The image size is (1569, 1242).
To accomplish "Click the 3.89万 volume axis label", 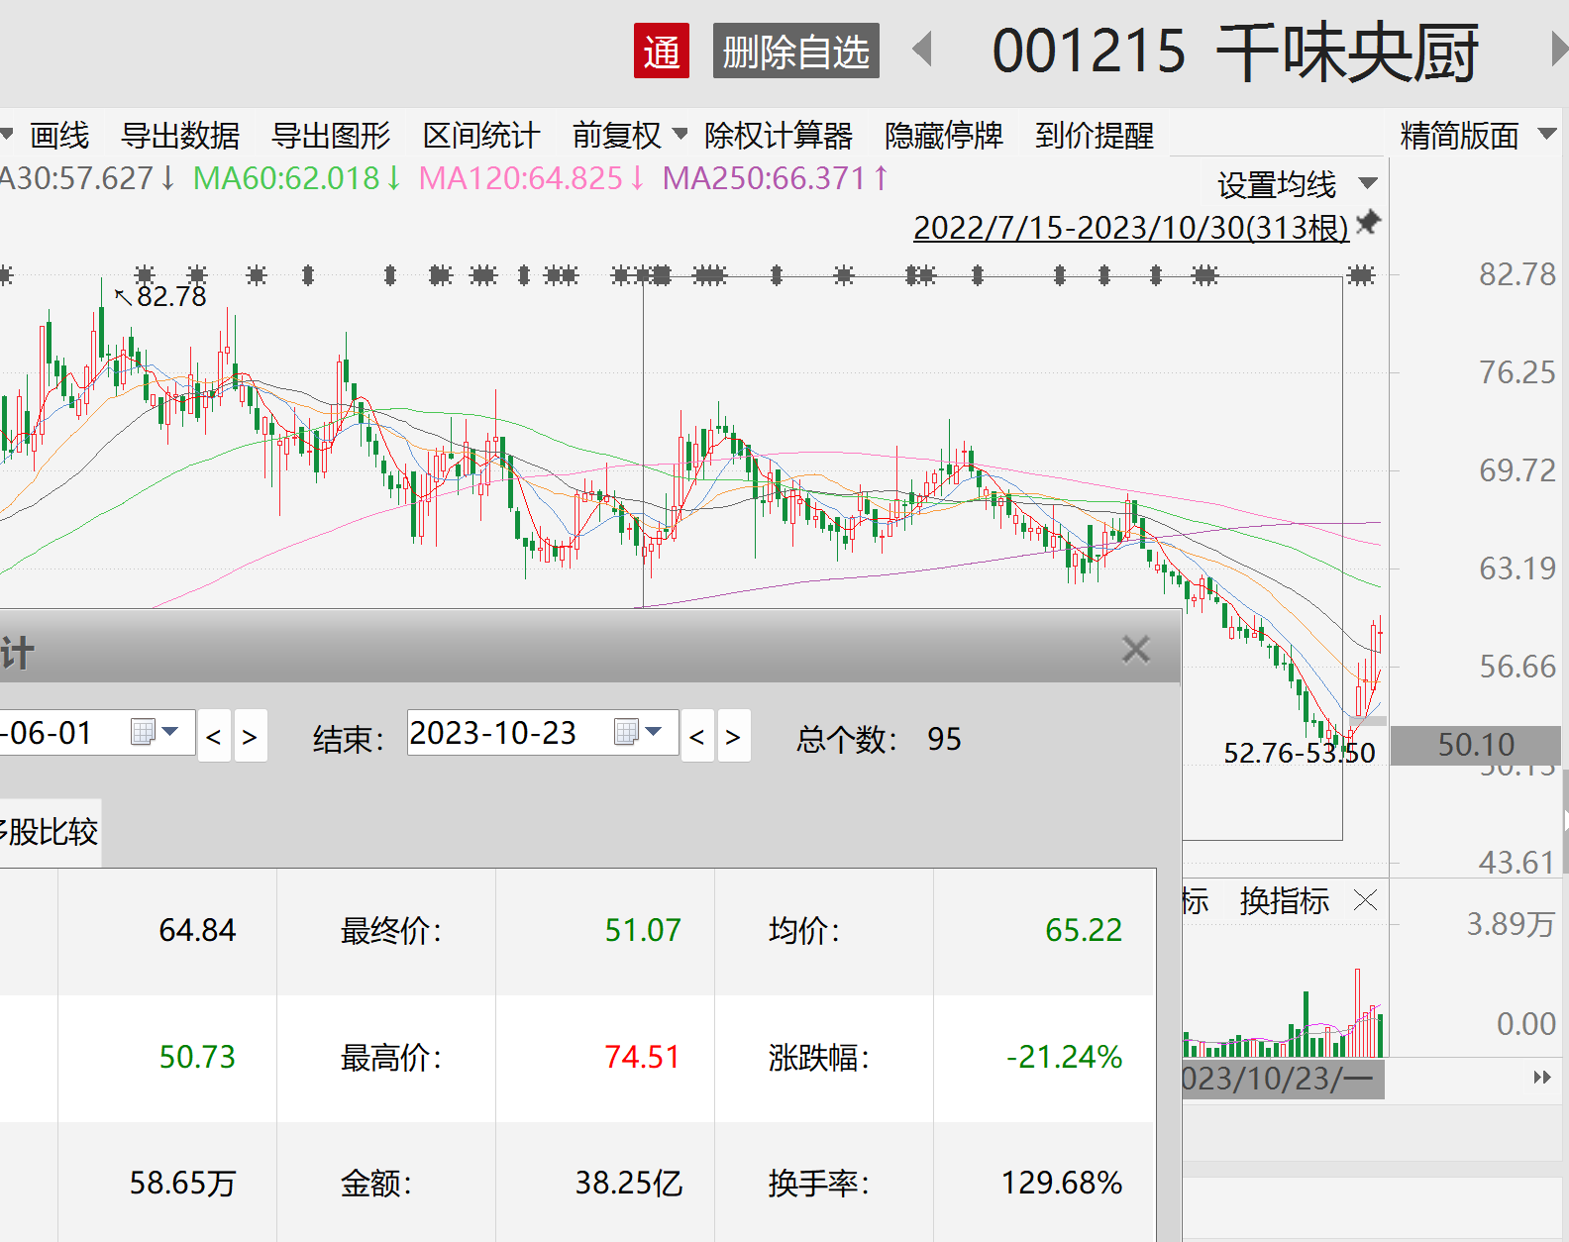I will point(1511,924).
